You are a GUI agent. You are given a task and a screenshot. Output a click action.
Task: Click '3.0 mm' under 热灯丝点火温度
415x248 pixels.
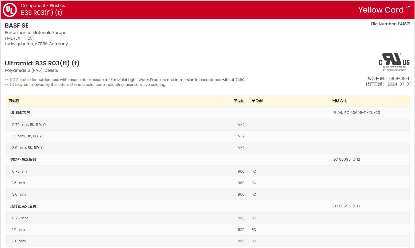click(x=19, y=241)
